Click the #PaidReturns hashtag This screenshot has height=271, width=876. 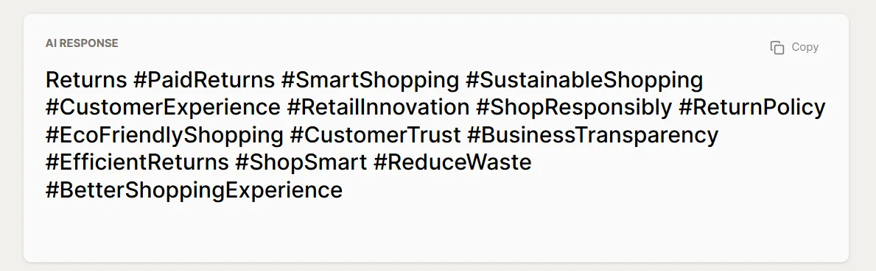click(x=204, y=80)
